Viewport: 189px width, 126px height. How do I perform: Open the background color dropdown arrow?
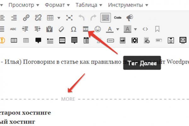135,29
